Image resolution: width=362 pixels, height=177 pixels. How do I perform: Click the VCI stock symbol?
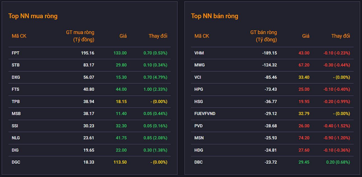[x=198, y=77]
